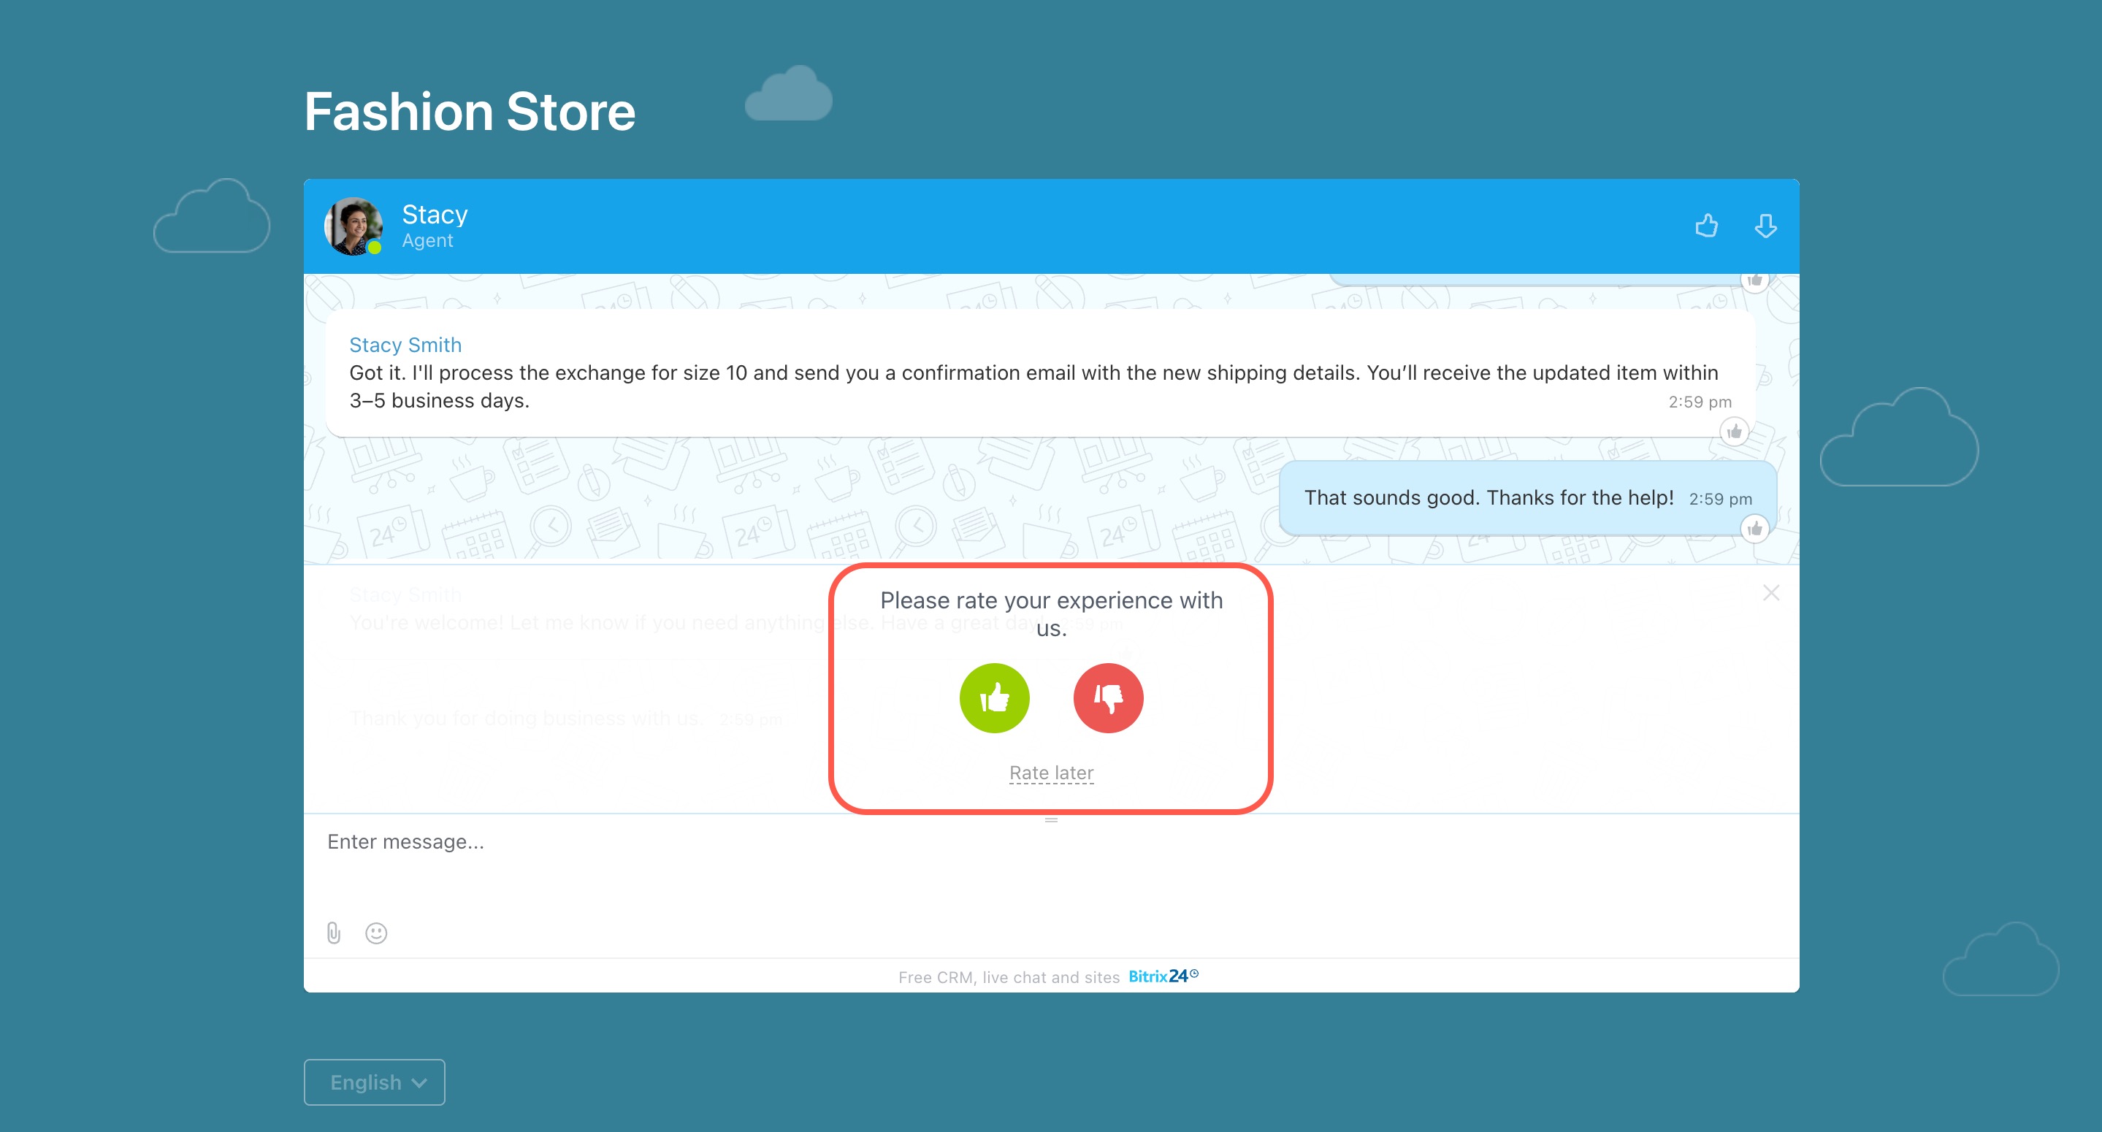Click the 'Fashion Store' page title
This screenshot has width=2102, height=1132.
point(470,112)
